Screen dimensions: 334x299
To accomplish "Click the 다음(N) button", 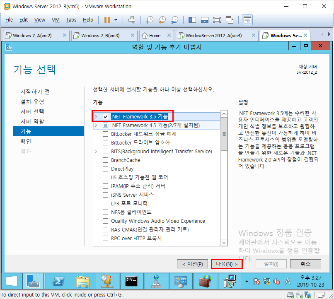I will [227, 264].
